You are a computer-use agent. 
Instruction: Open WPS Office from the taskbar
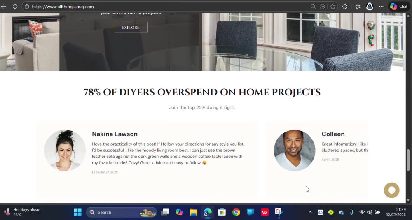pyautogui.click(x=265, y=213)
